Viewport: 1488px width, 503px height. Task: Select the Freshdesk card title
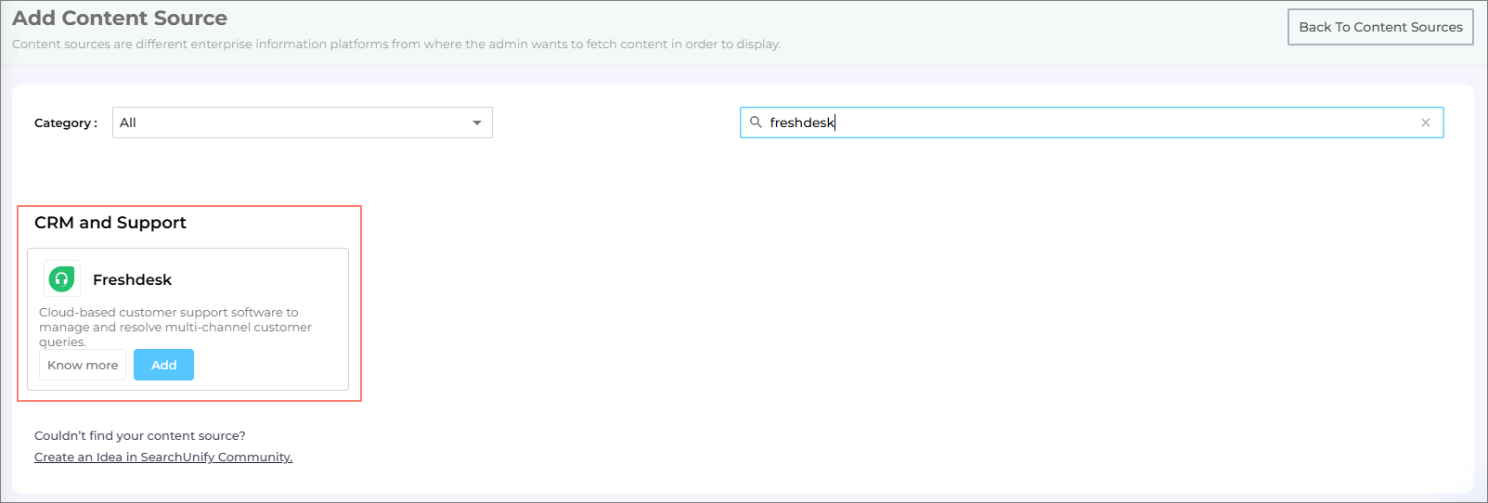[x=132, y=279]
